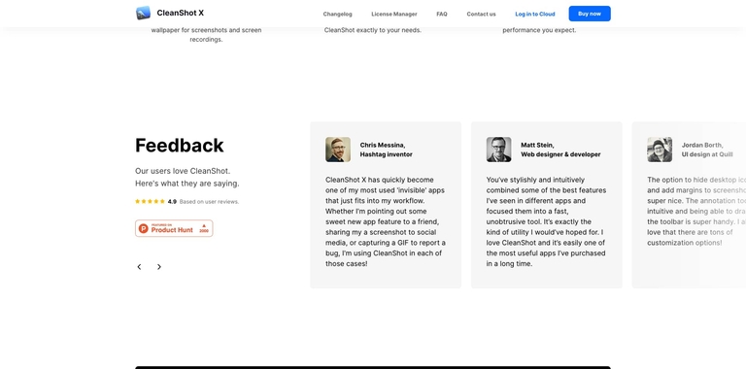Click Log in to Cloud link
This screenshot has width=746, height=369.
tap(535, 14)
